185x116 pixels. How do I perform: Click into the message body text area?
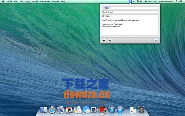pyautogui.click(x=130, y=25)
